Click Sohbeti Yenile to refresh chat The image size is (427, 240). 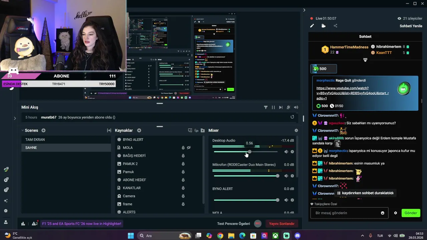411,26
